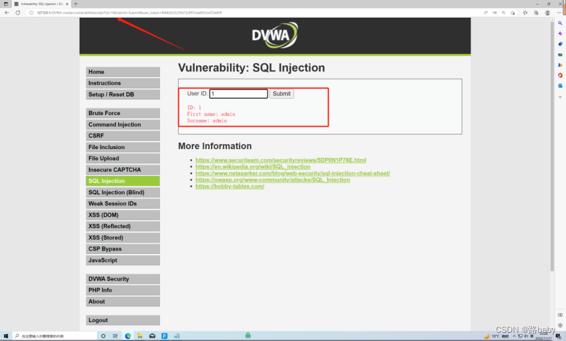
Task: Open the securiteam.com security review link
Action: click(x=281, y=160)
